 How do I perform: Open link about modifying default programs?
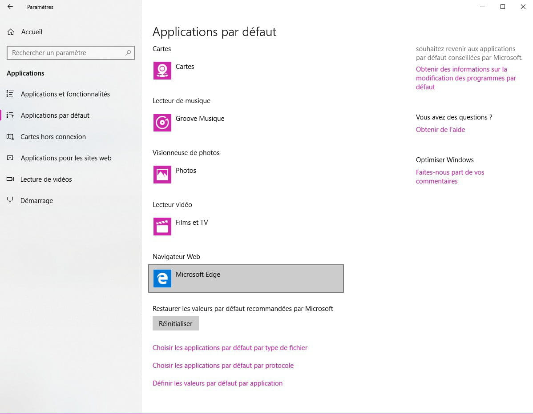[466, 78]
